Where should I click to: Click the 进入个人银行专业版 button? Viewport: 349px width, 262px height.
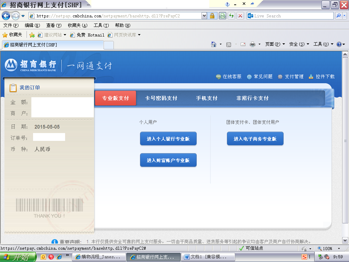click(x=168, y=139)
